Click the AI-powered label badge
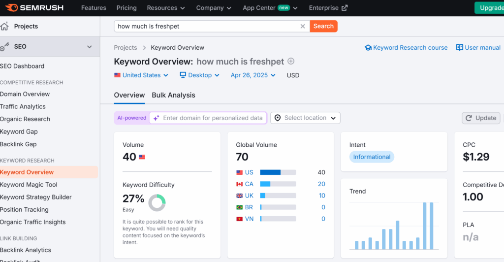This screenshot has height=262, width=504. tap(132, 118)
